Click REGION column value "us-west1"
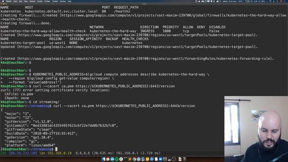 (x=57, y=43)
